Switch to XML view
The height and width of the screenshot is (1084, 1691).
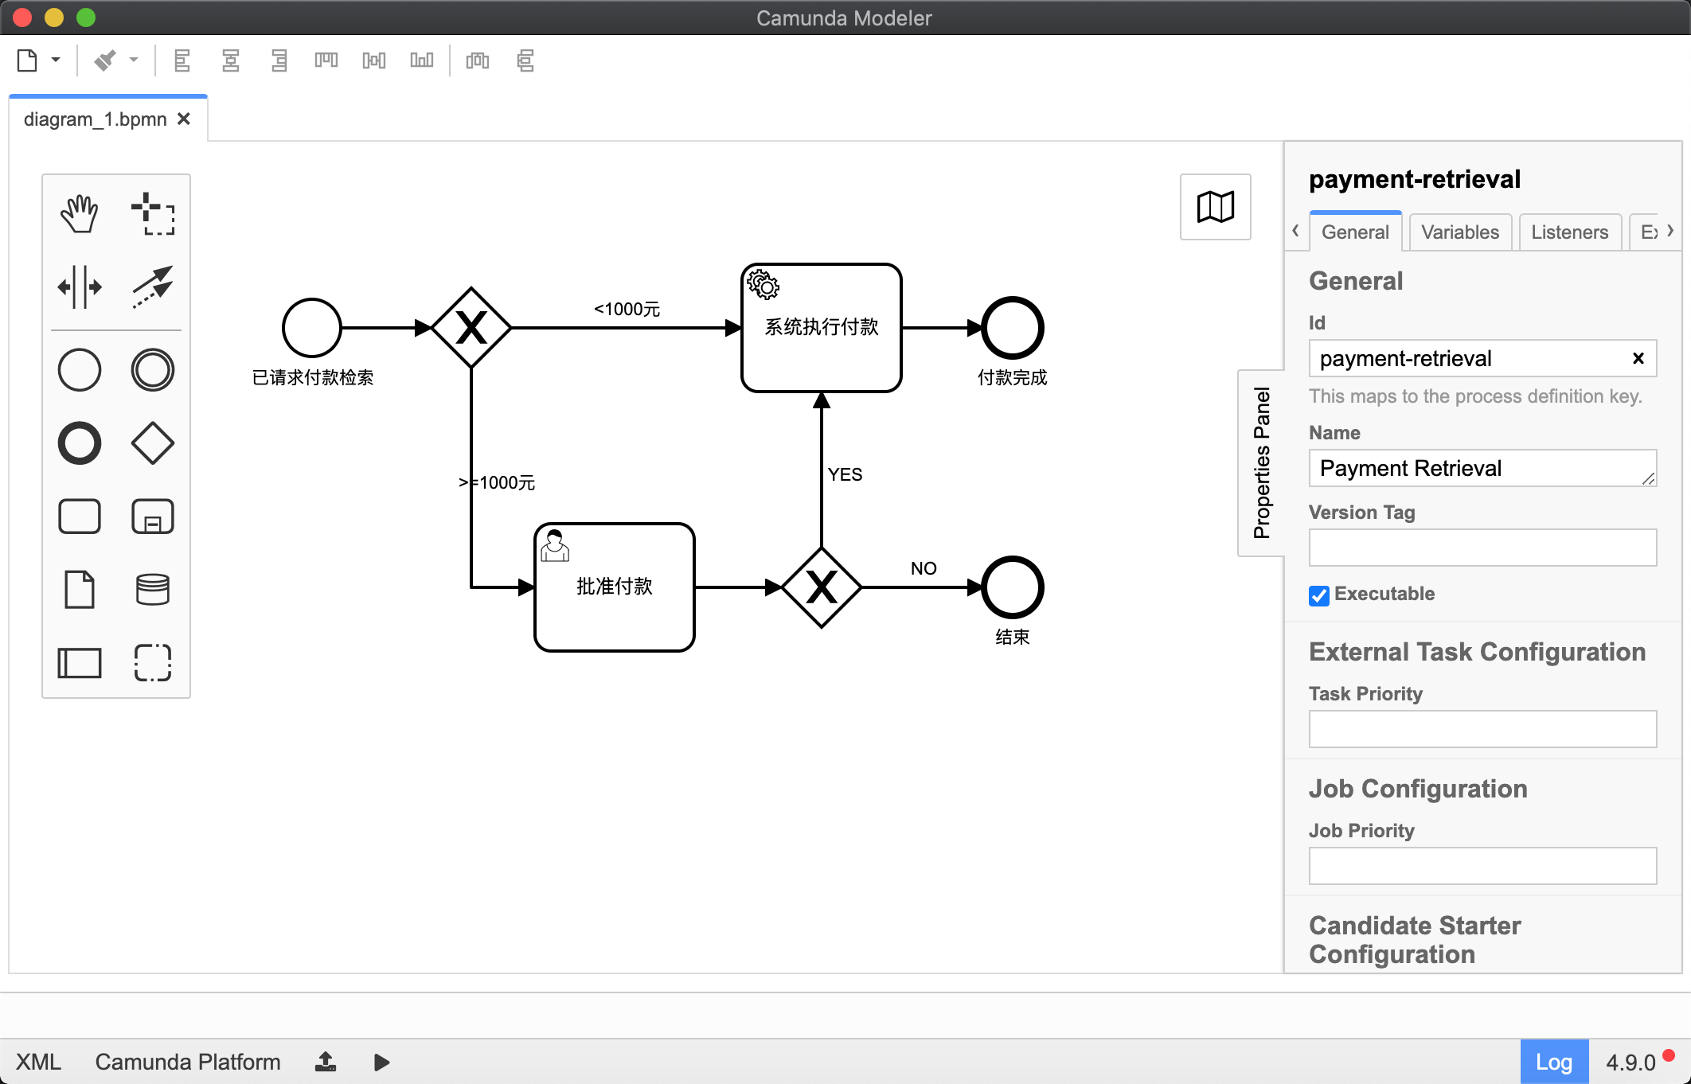pyautogui.click(x=38, y=1062)
